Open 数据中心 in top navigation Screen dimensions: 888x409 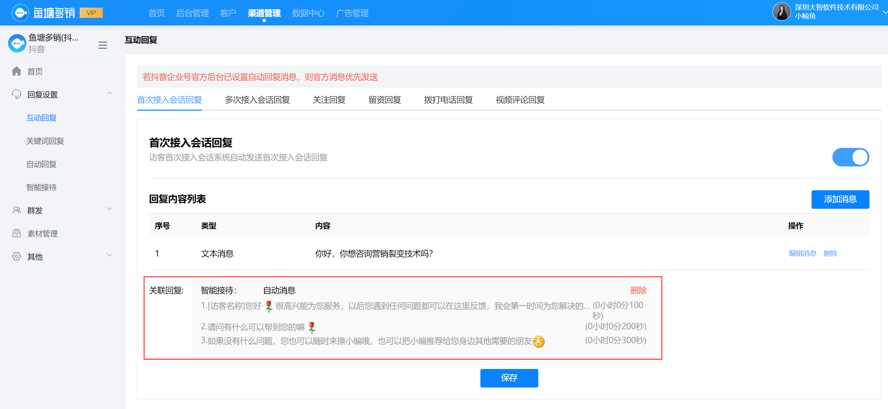[x=308, y=13]
